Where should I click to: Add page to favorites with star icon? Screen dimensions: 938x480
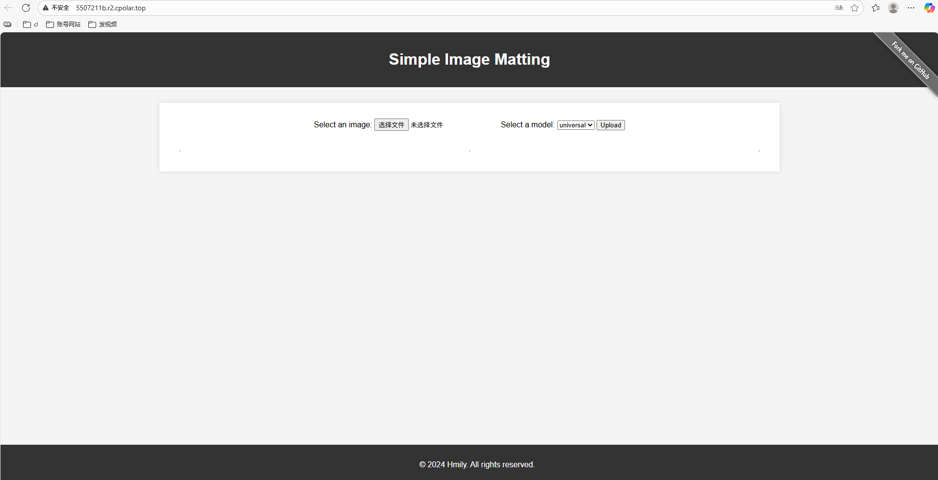tap(855, 8)
